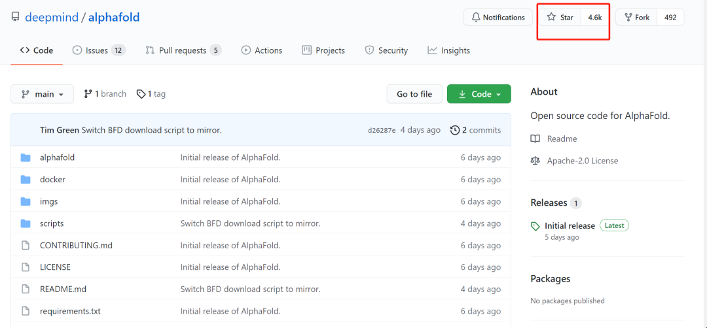Click the file icon next to README.md
Image resolution: width=707 pixels, height=328 pixels.
point(26,289)
